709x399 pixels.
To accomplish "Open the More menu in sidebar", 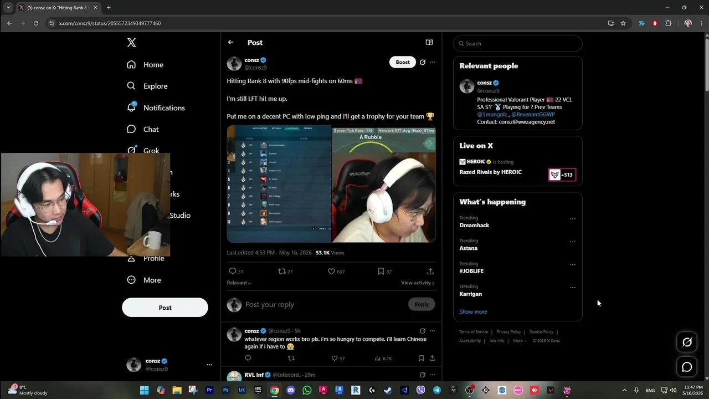I will click(144, 280).
